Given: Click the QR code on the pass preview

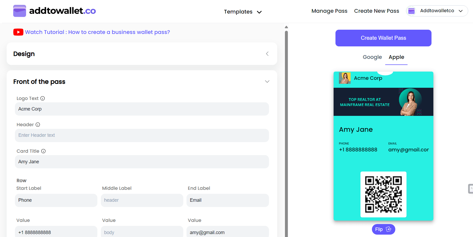Looking at the screenshot, I should [x=383, y=194].
